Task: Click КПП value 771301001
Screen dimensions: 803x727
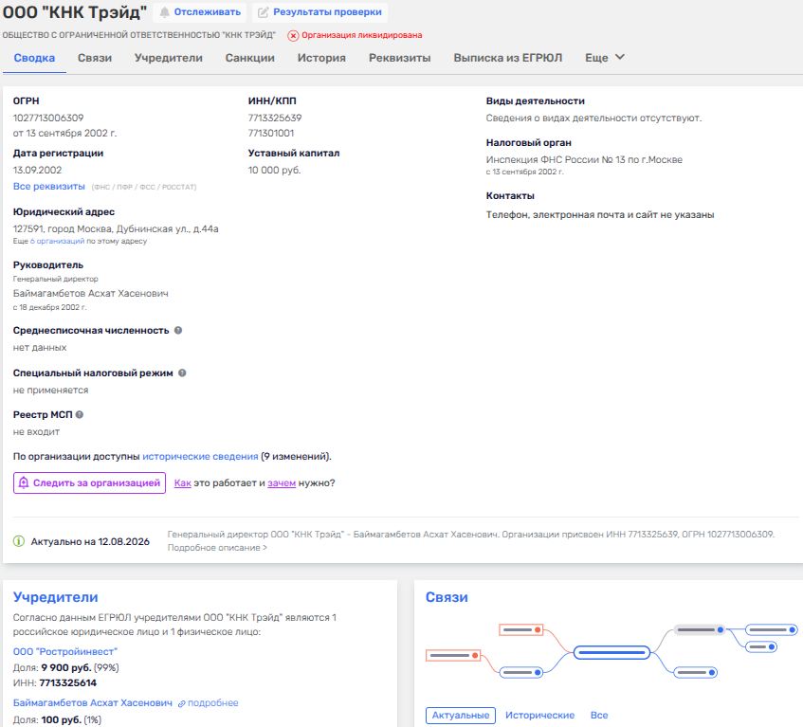Action: [271, 133]
